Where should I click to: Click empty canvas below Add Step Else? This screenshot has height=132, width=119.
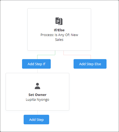coord(90,91)
